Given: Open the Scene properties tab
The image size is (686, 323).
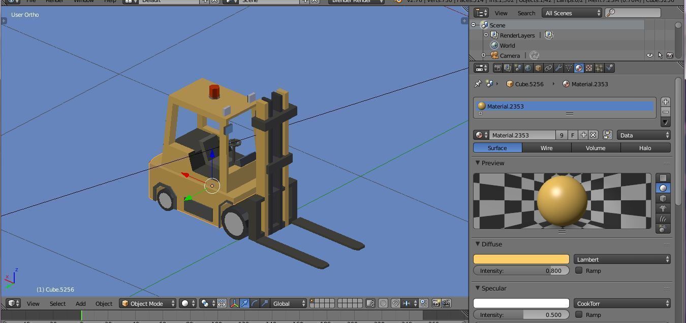Looking at the screenshot, I should coord(518,68).
